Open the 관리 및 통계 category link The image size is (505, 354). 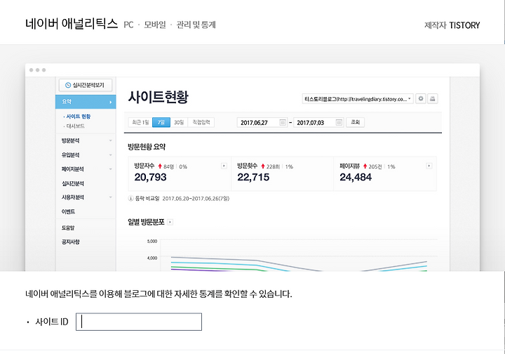click(x=196, y=25)
